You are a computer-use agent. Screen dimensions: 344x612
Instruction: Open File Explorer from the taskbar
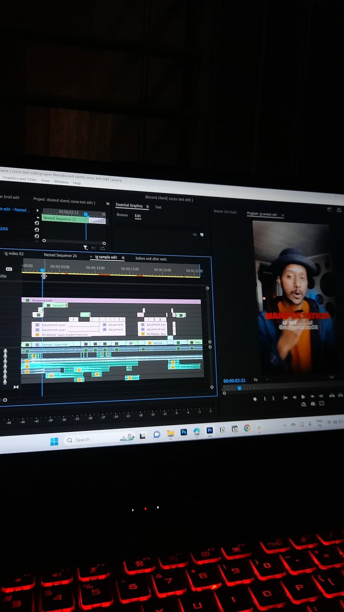coord(170,432)
